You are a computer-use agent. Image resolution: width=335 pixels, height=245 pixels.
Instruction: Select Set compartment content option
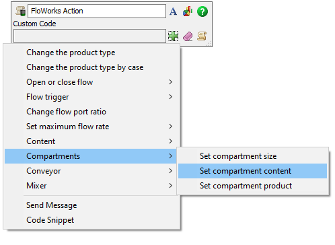pos(252,171)
